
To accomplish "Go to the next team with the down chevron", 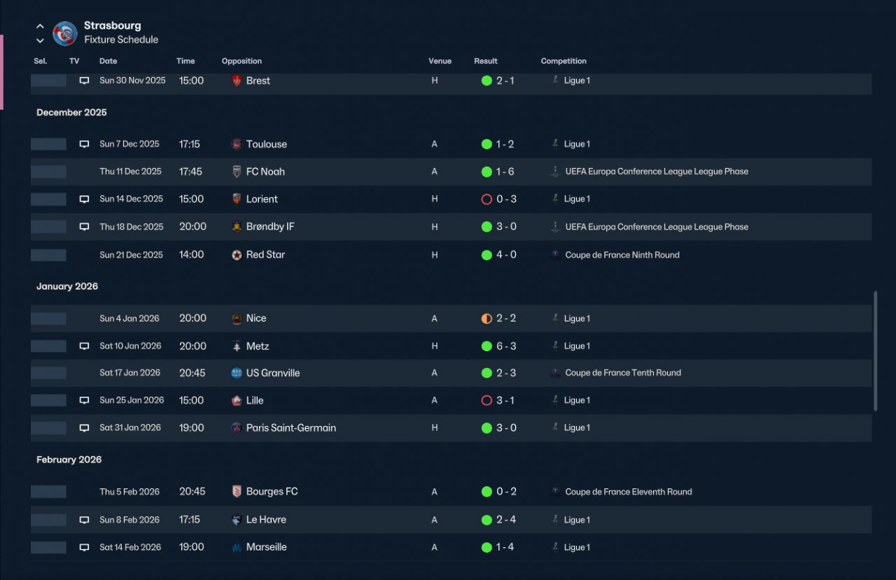I will click(40, 41).
